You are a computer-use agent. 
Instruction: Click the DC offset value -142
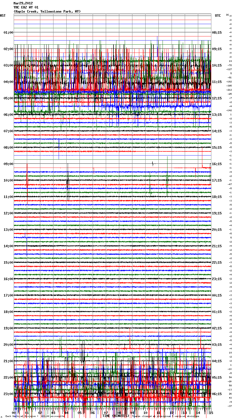229,110
